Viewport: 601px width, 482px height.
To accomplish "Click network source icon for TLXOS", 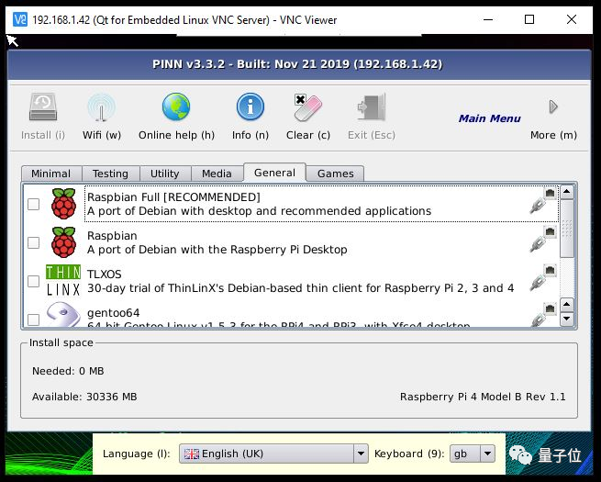I will pyautogui.click(x=543, y=277).
